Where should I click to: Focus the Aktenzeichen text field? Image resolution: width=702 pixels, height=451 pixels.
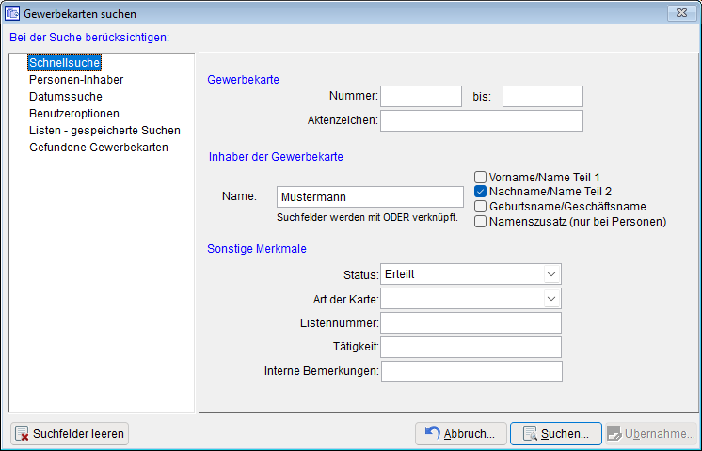point(481,120)
